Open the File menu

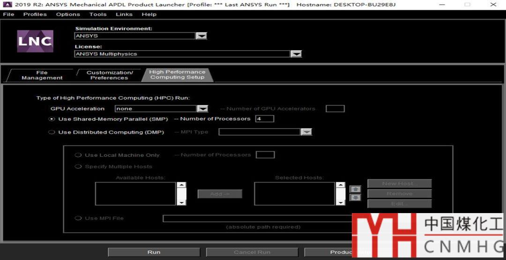(8, 14)
